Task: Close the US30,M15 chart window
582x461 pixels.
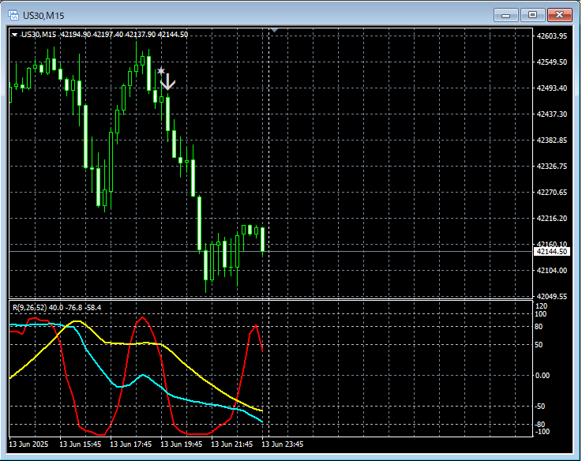Action: 559,15
